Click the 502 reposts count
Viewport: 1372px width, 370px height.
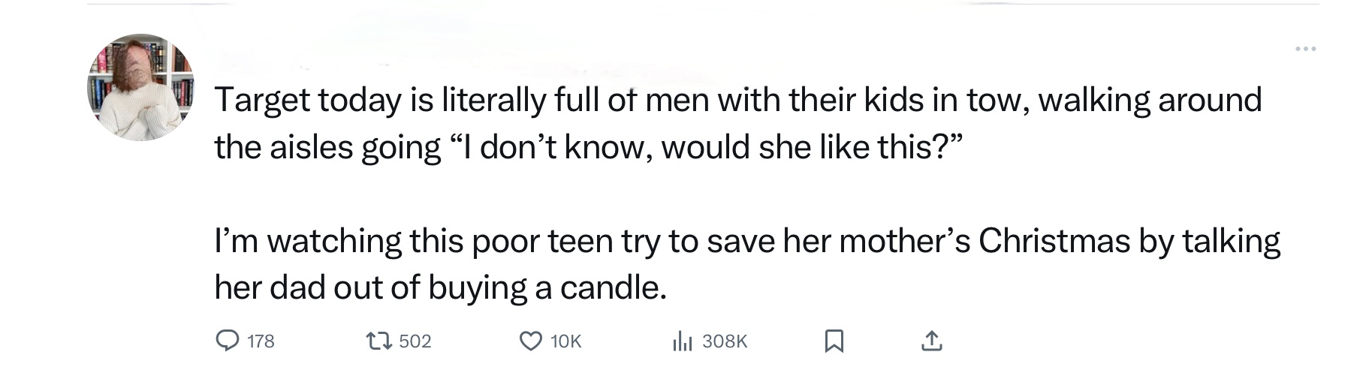[415, 341]
